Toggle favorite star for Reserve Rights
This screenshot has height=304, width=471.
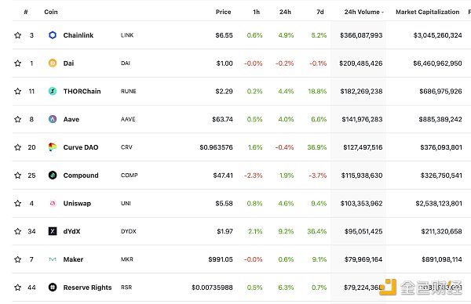coord(18,288)
